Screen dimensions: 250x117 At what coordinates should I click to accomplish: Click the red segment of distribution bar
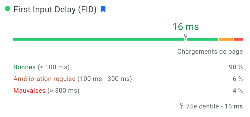coord(238,39)
